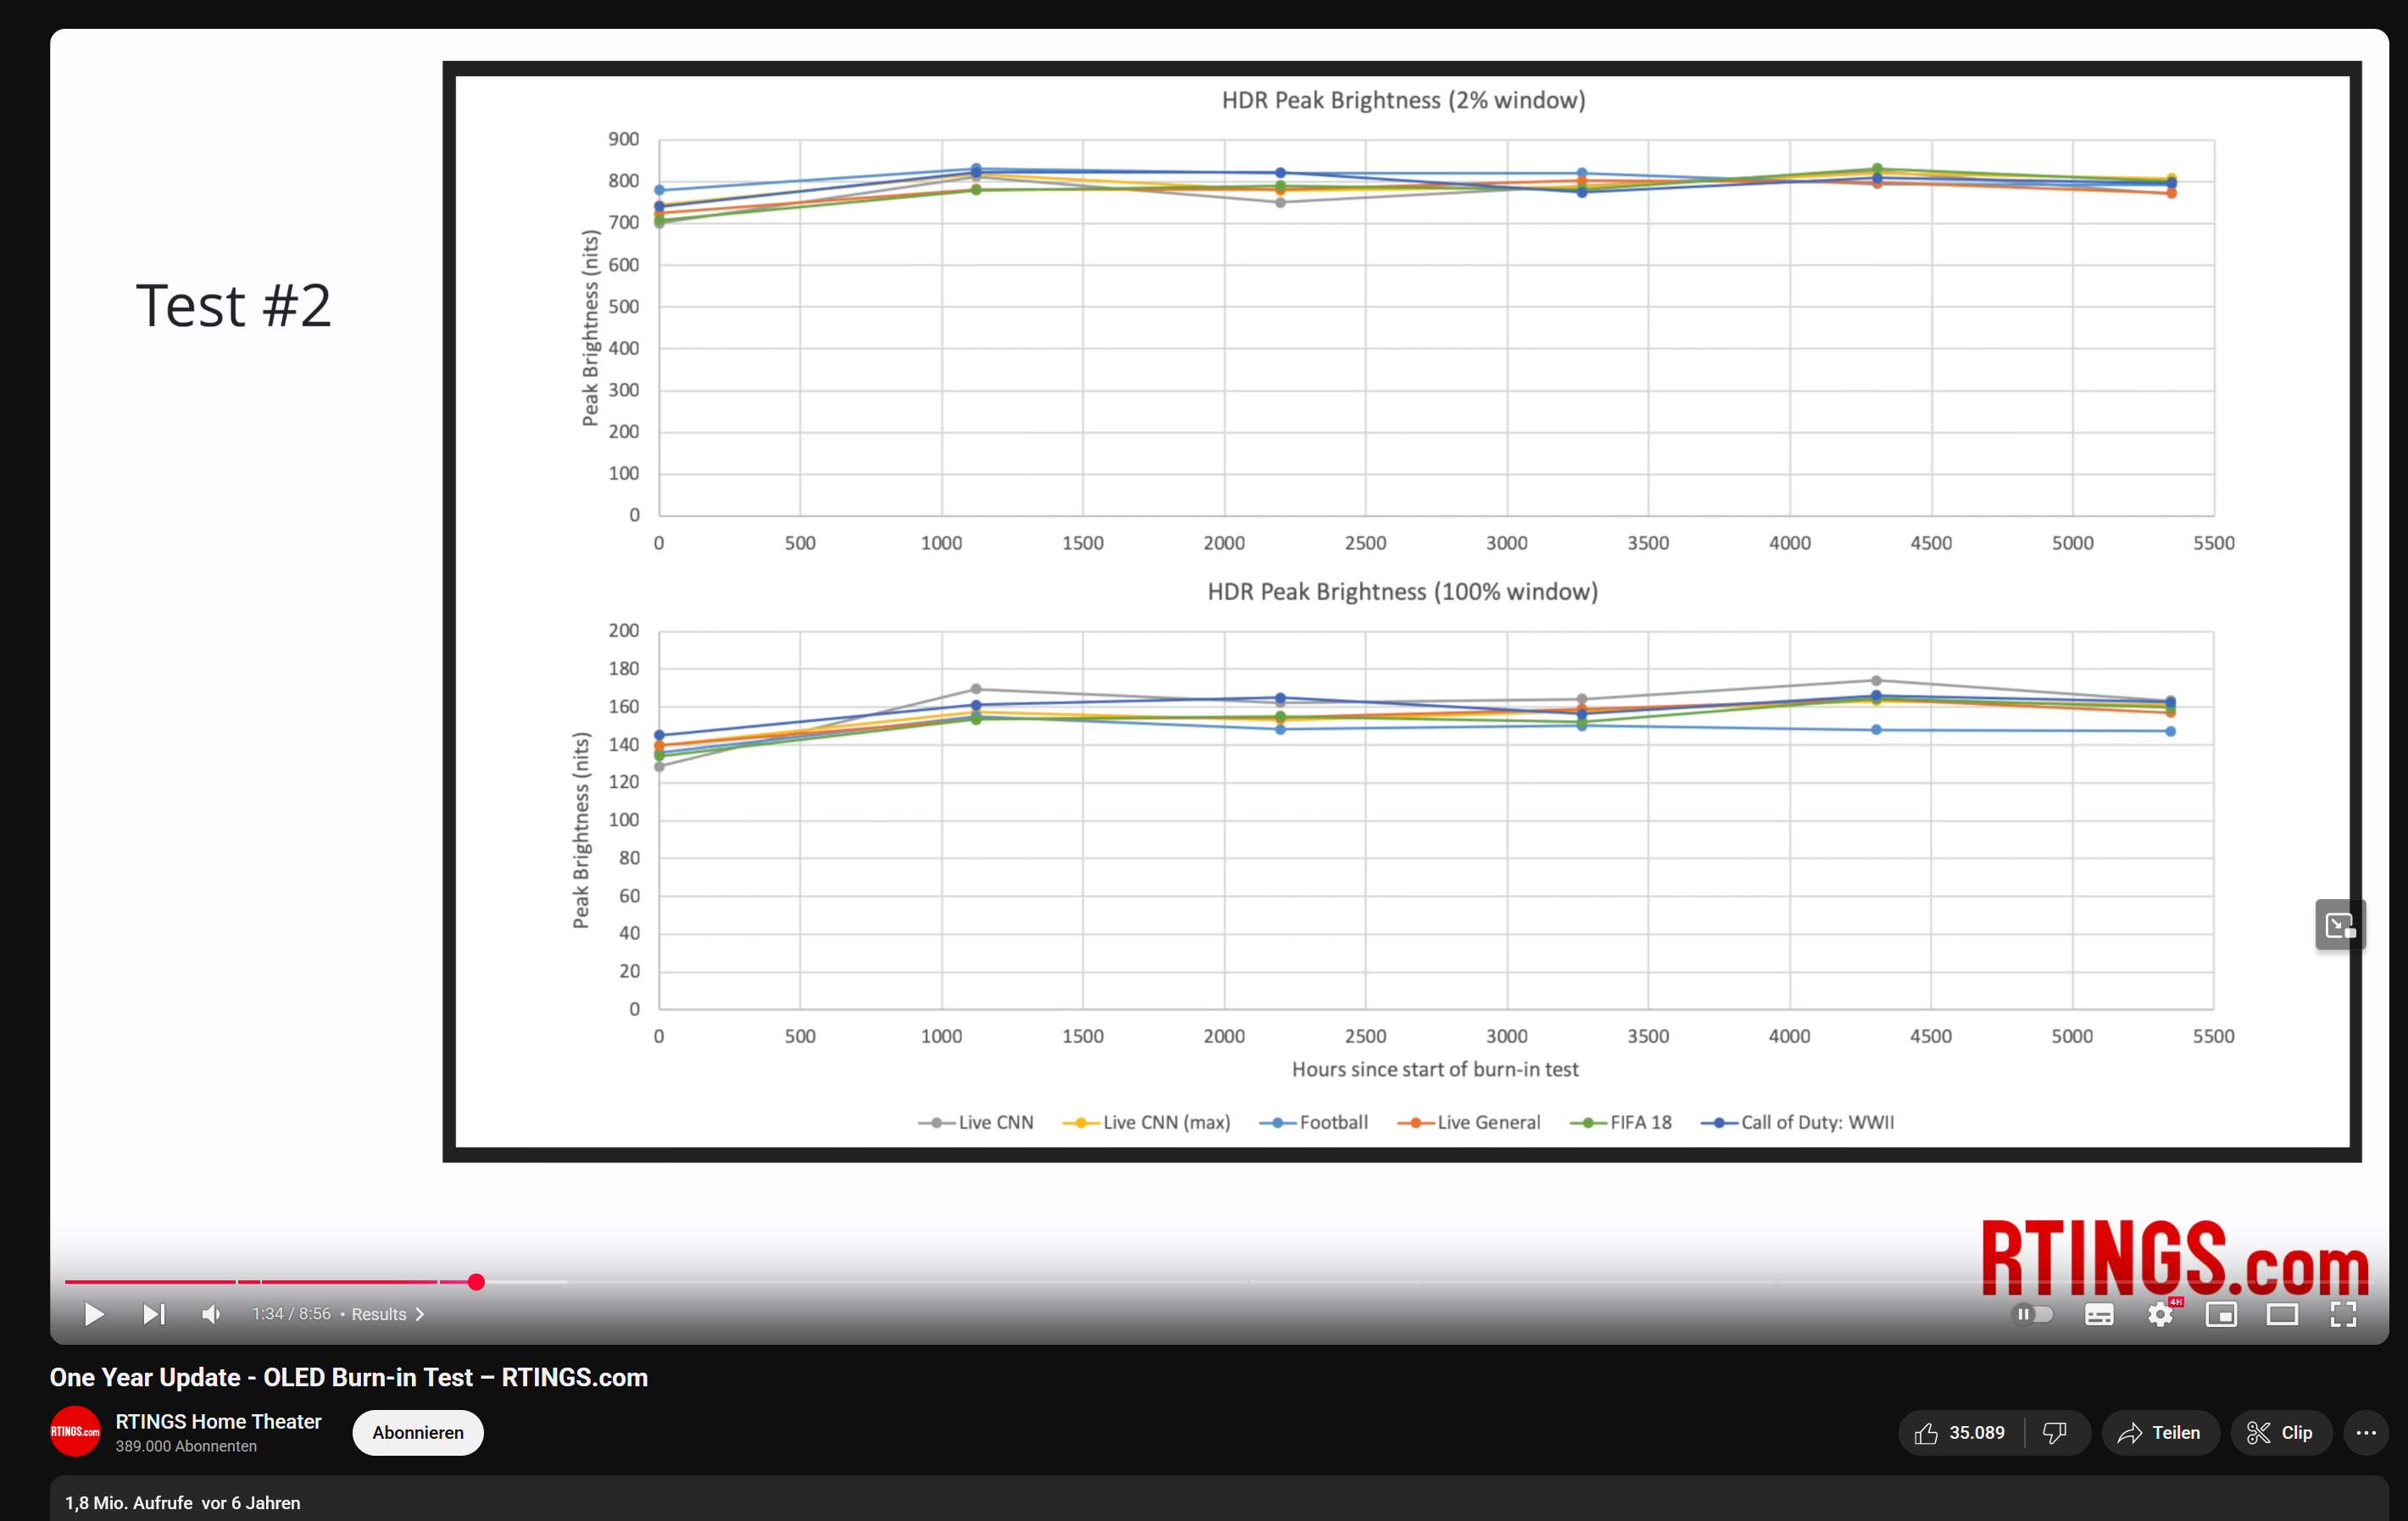The height and width of the screenshot is (1521, 2408).
Task: Click the Teilen share button
Action: point(2159,1433)
